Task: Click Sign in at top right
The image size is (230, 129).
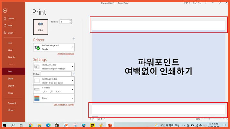Action: tap(187, 3)
